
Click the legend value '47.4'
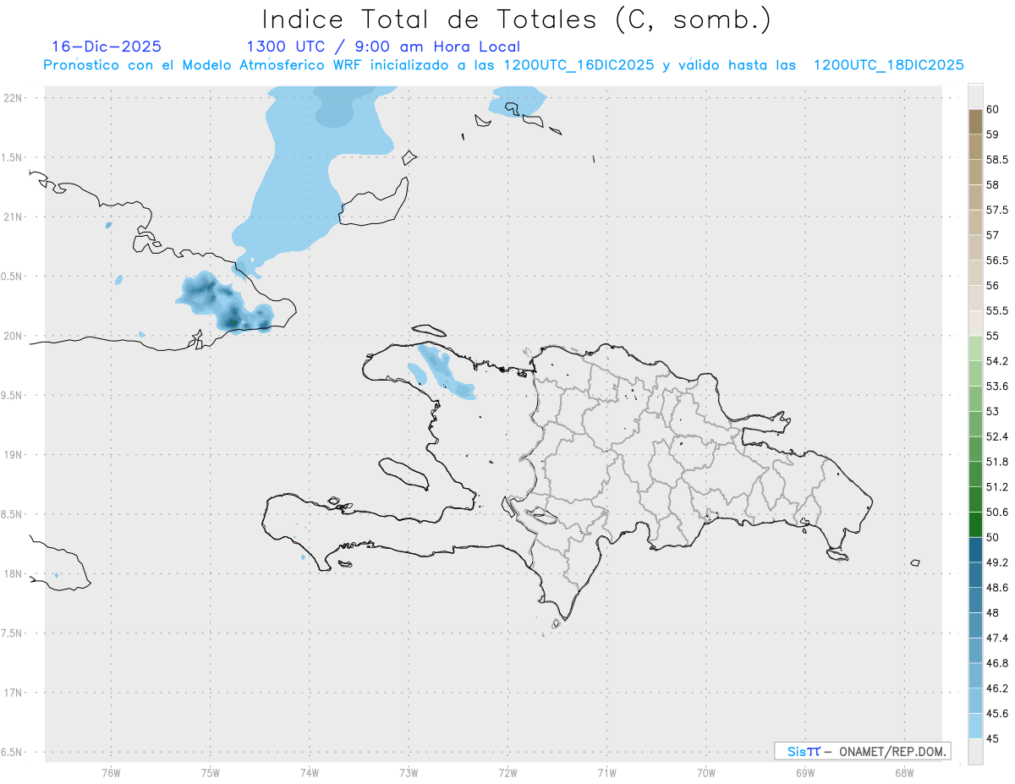pos(997,638)
